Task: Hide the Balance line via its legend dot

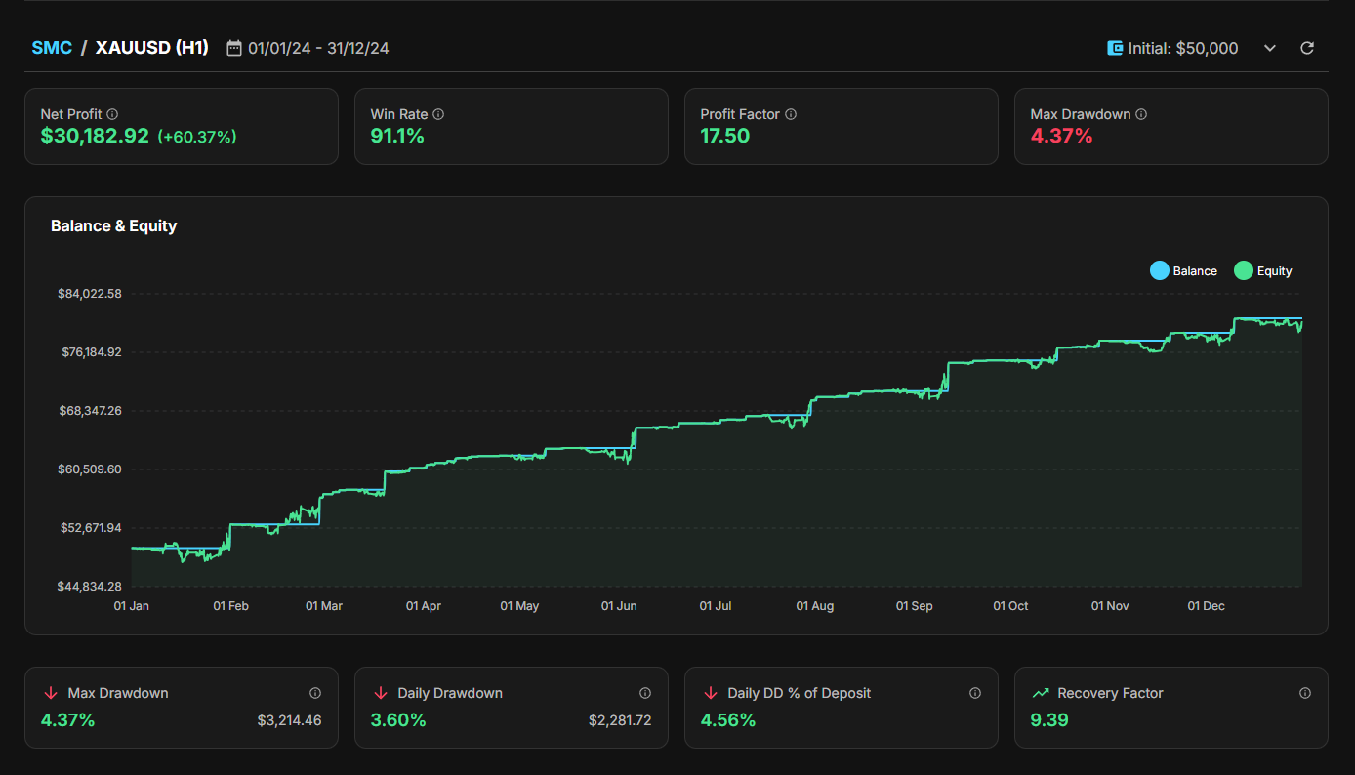Action: pos(1159,270)
